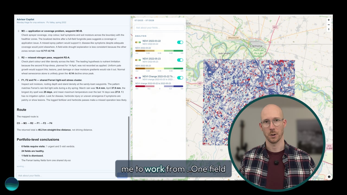Open the map attribution info icon
This screenshot has width=347, height=195.
pos(329,177)
